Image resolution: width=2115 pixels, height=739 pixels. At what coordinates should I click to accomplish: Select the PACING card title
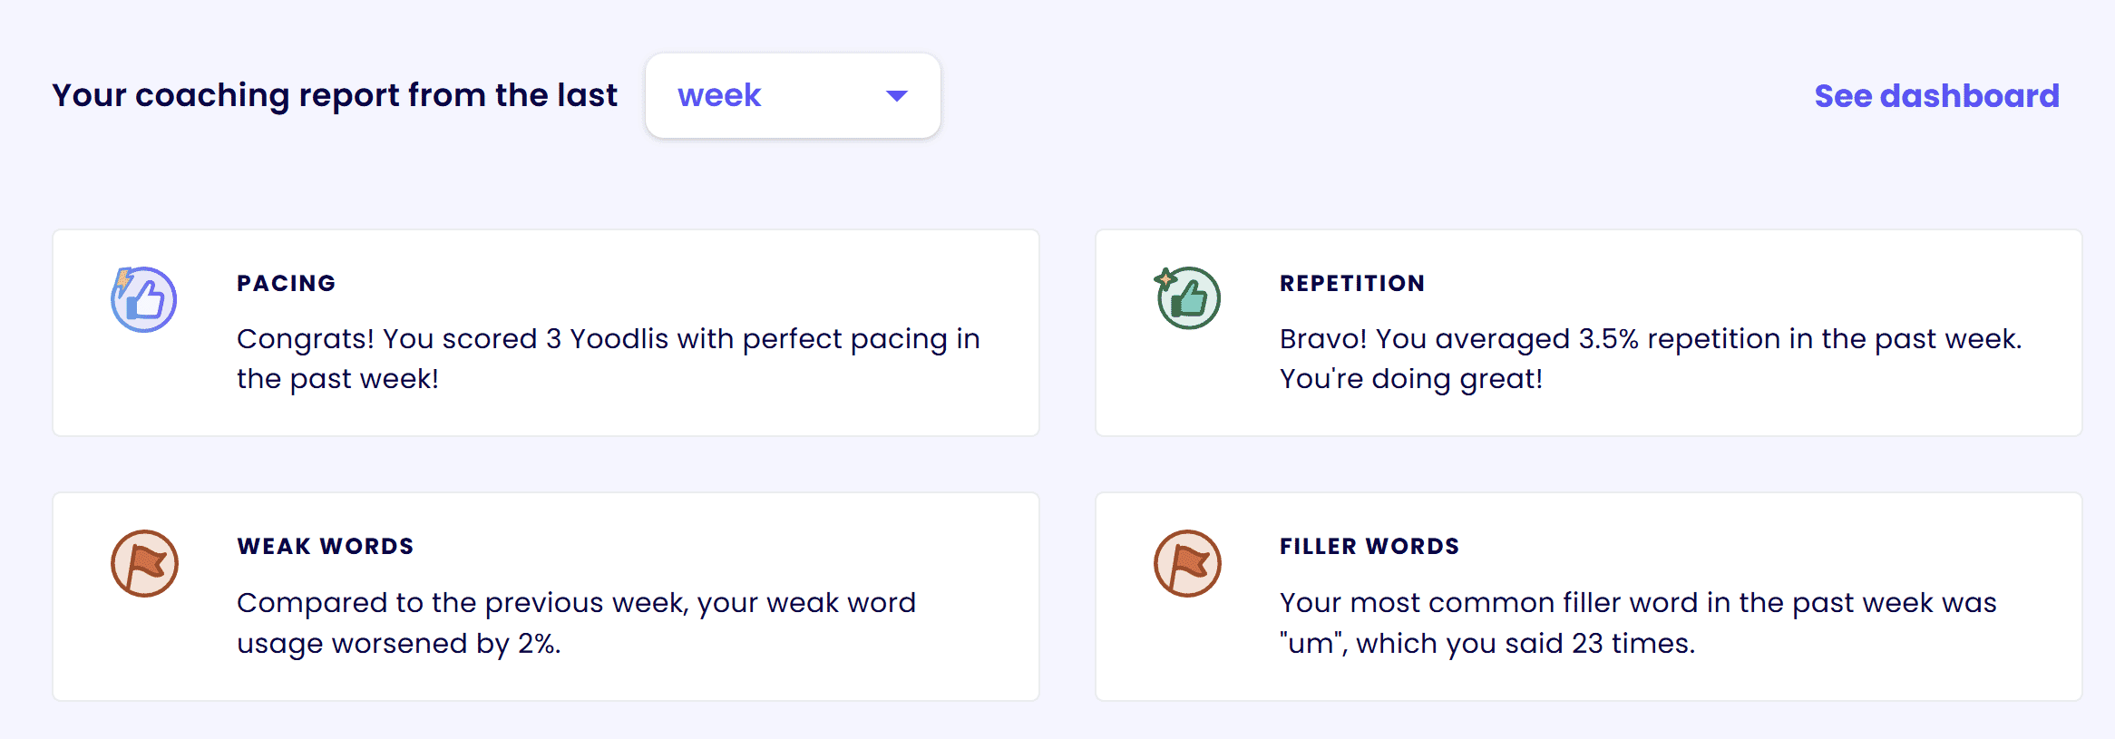coord(286,283)
